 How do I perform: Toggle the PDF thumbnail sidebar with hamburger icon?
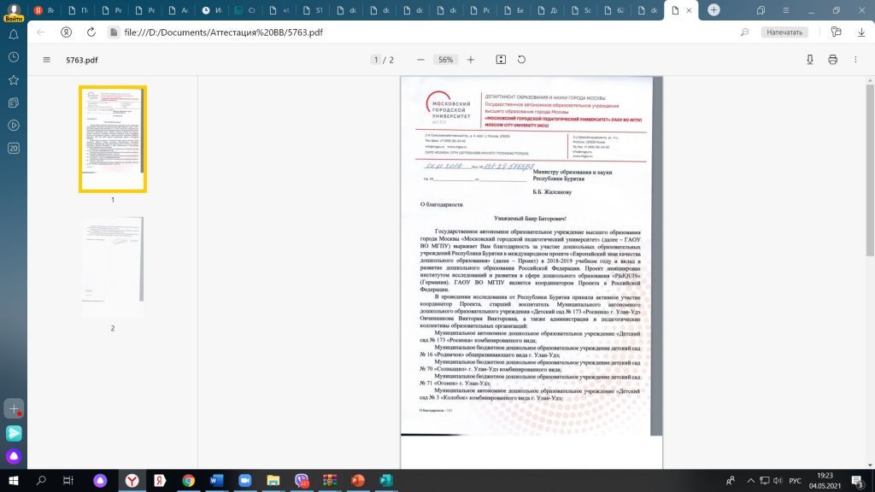point(47,60)
